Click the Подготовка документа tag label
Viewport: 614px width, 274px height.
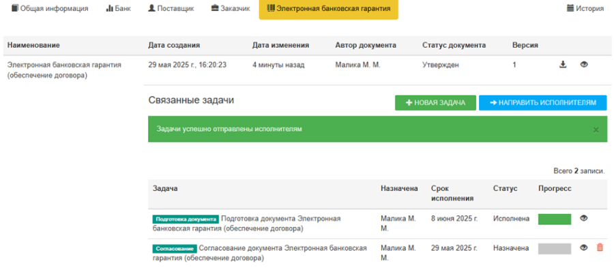(x=185, y=219)
